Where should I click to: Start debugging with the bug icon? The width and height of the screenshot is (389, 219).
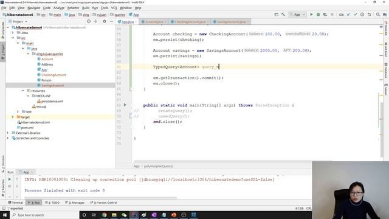[x=318, y=15]
